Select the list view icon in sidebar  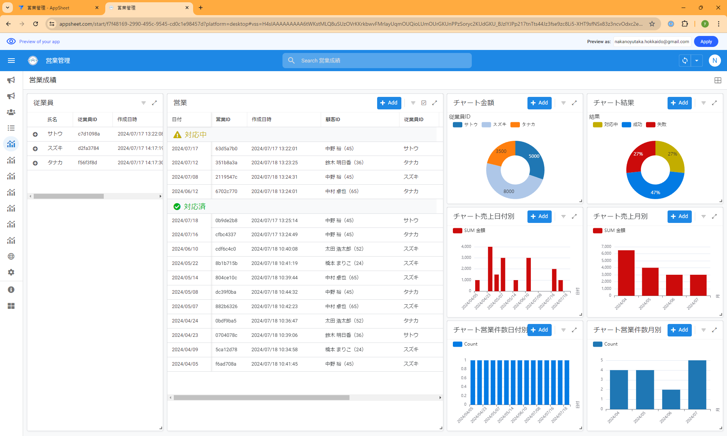pos(11,128)
